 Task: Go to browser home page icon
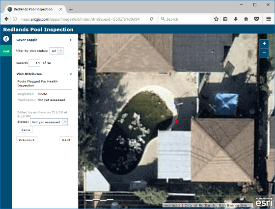click(x=246, y=19)
